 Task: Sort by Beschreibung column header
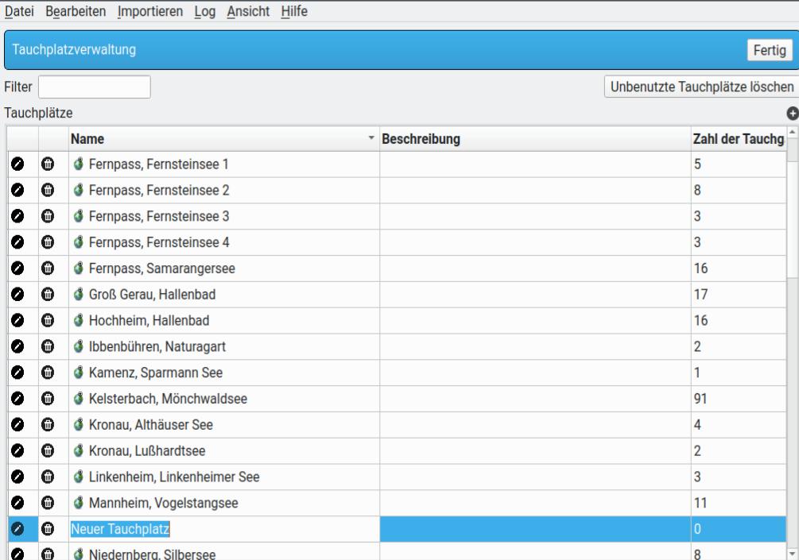click(534, 140)
